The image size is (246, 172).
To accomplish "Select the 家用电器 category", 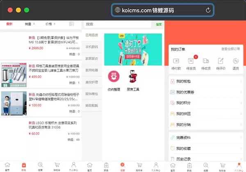I will (x=92, y=70).
